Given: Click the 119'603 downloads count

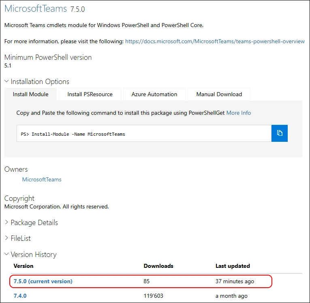Looking at the screenshot, I should [153, 296].
